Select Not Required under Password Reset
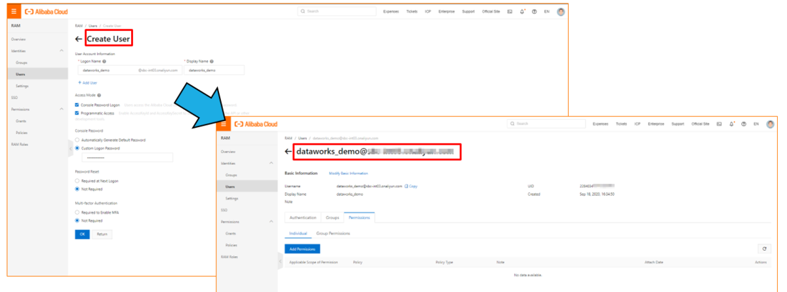787x292 pixels. point(77,189)
